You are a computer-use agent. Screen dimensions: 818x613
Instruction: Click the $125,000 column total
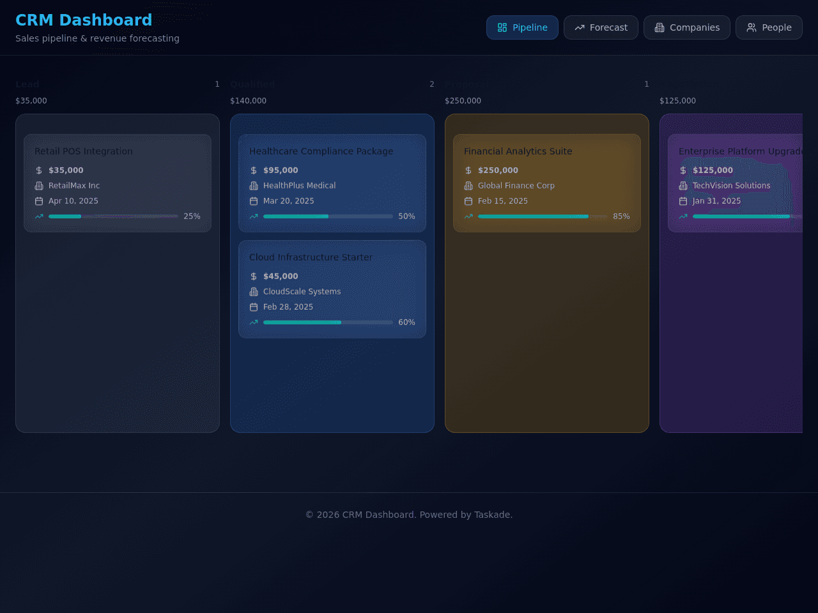coord(678,101)
